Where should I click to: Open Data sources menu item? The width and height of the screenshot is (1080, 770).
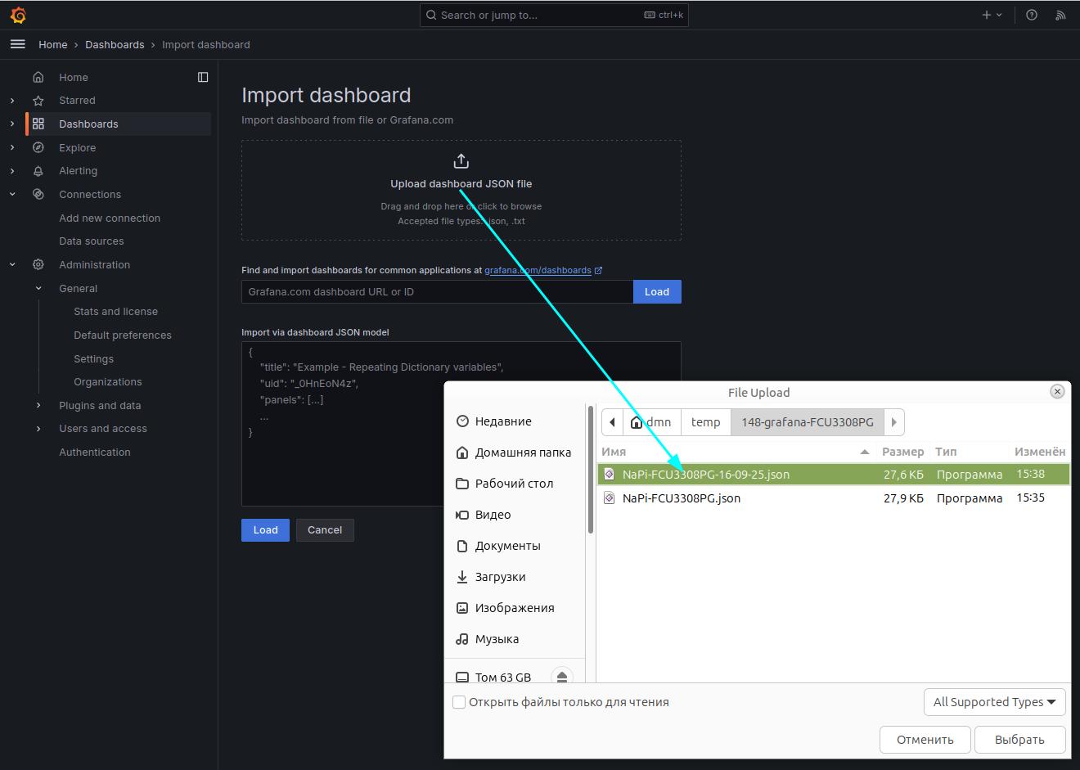[92, 241]
